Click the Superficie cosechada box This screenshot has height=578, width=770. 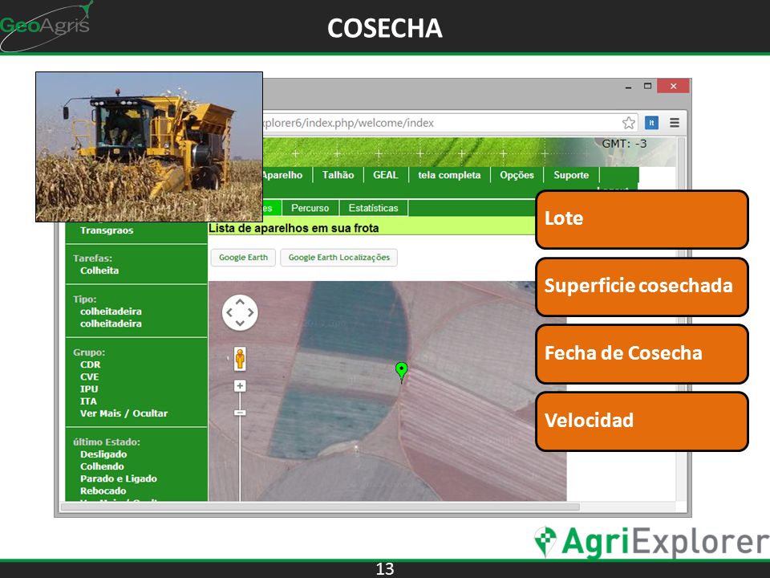[642, 287]
